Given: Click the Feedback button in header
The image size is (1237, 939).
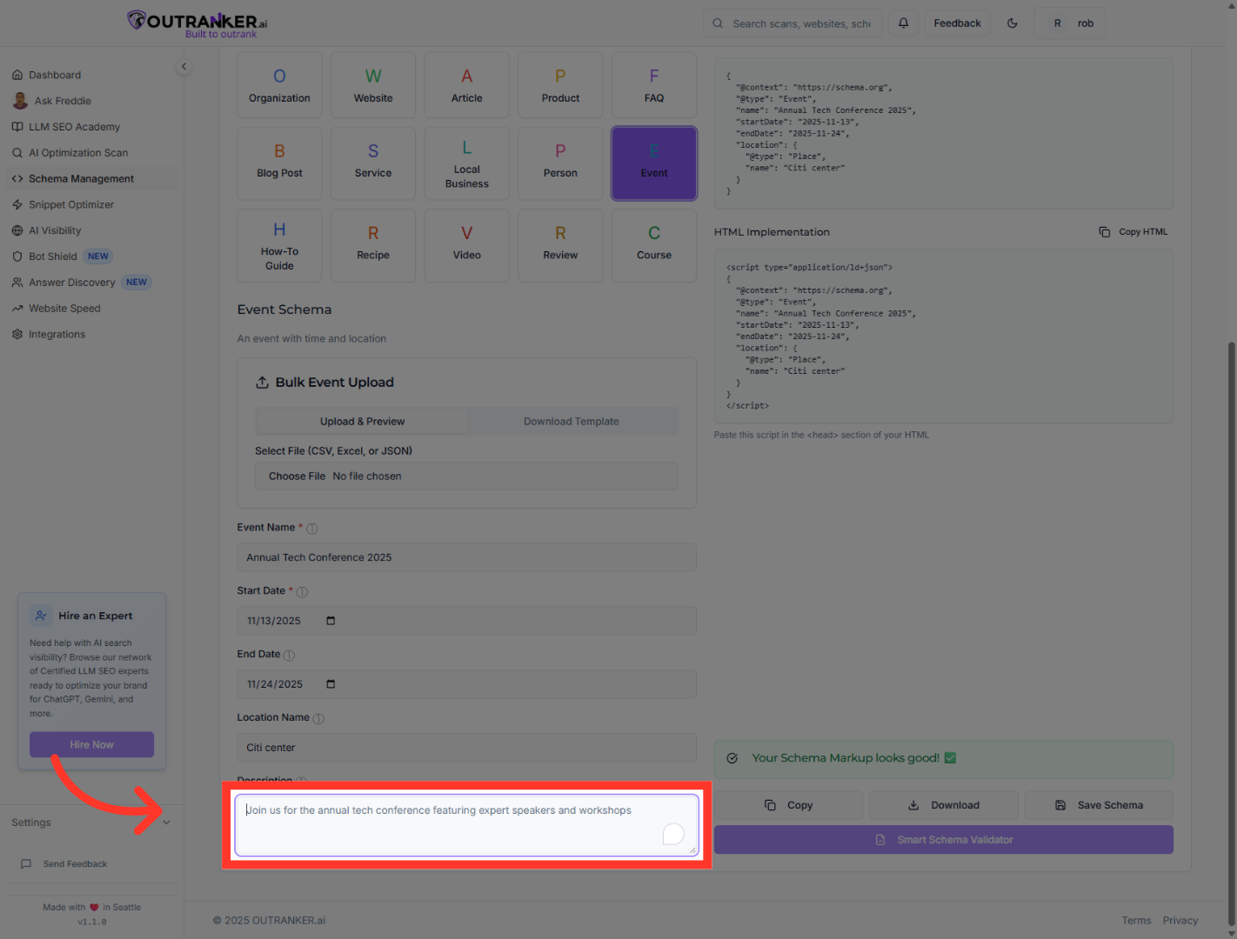Looking at the screenshot, I should coord(957,23).
